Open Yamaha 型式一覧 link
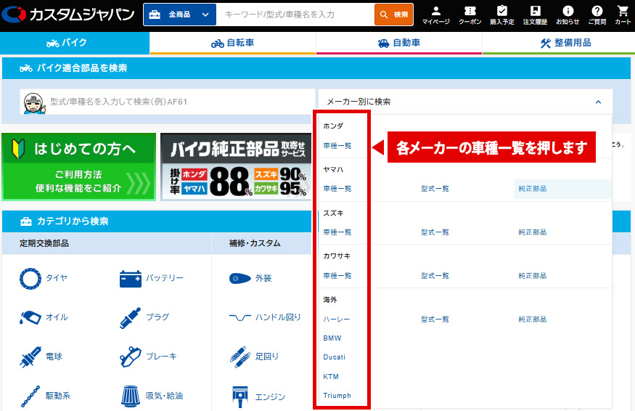The height and width of the screenshot is (411, 635). (x=435, y=189)
